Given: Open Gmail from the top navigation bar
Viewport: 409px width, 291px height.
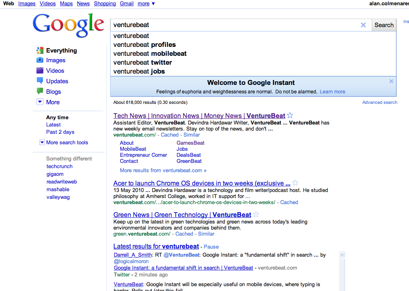Looking at the screenshot, I should tap(127, 4).
